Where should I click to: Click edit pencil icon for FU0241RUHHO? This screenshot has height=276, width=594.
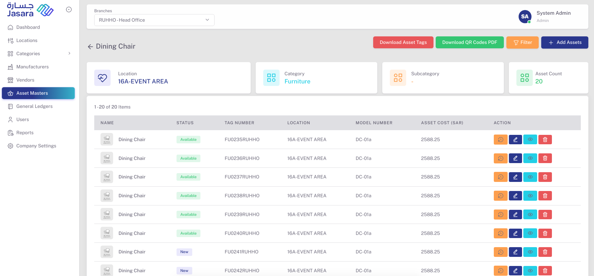point(515,252)
